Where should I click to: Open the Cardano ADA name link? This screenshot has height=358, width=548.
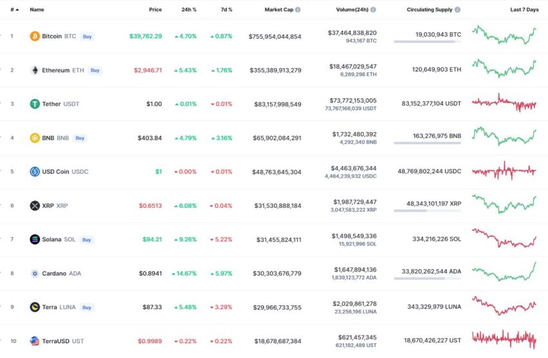(x=61, y=274)
